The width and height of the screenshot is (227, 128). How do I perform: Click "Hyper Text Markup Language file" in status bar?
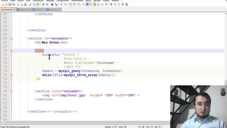pyautogui.click(x=15, y=127)
